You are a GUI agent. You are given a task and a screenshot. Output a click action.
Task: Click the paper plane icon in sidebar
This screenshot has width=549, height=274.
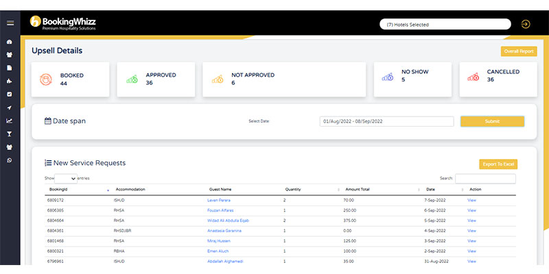click(10, 108)
